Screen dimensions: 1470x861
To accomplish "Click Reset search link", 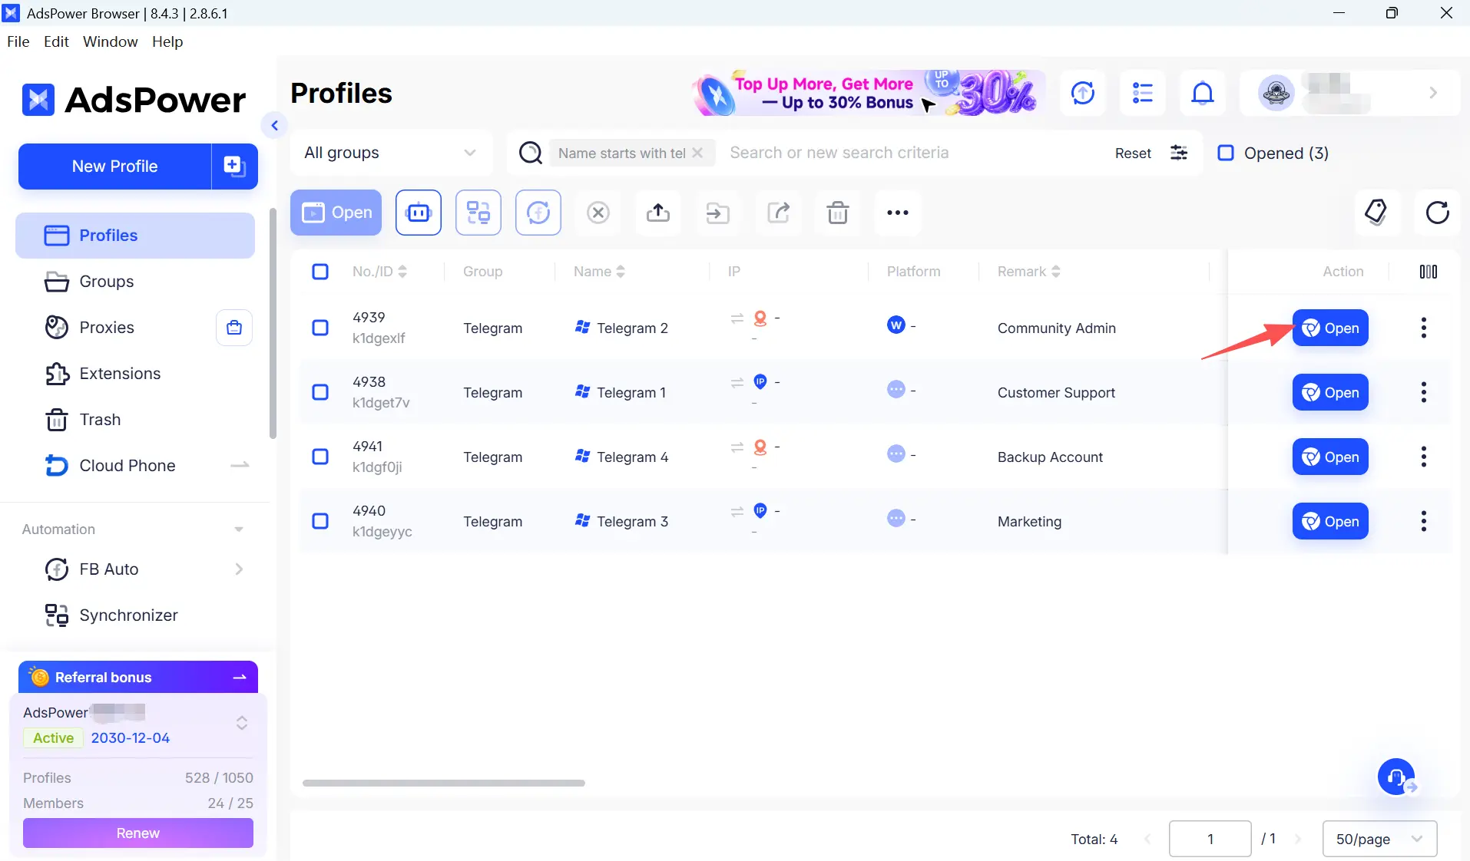I will pos(1133,153).
